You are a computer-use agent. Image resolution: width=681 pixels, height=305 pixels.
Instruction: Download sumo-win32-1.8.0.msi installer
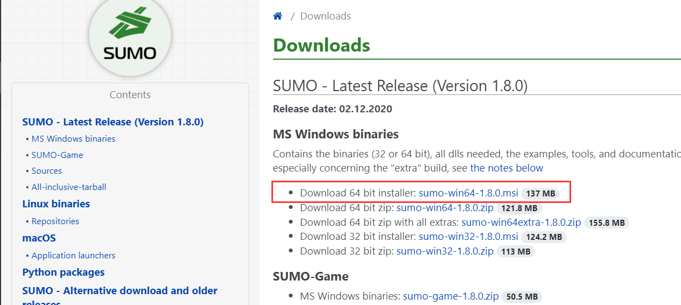468,237
